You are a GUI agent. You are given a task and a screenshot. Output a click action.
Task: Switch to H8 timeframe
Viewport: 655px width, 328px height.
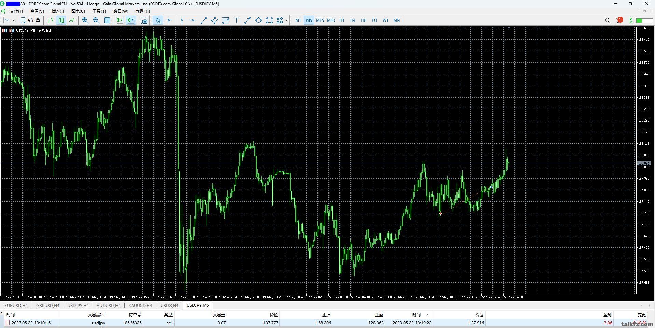[x=364, y=20]
